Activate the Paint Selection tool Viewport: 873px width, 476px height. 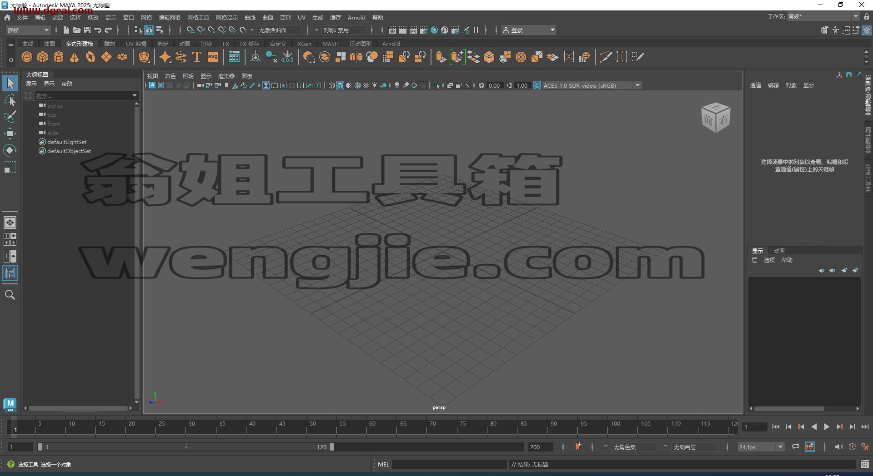10,117
